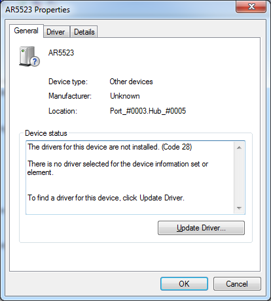This screenshot has width=271, height=301.
Task: Dismiss dialog with Cancel button
Action: point(237,283)
